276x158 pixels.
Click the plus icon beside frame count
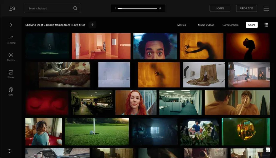tap(92, 25)
